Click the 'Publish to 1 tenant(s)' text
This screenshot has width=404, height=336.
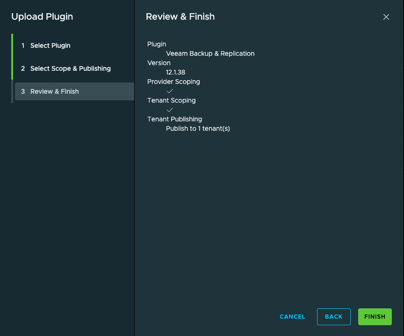point(198,128)
